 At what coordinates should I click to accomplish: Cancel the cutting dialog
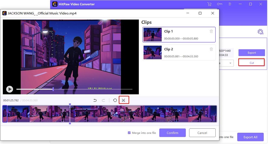click(x=202, y=133)
